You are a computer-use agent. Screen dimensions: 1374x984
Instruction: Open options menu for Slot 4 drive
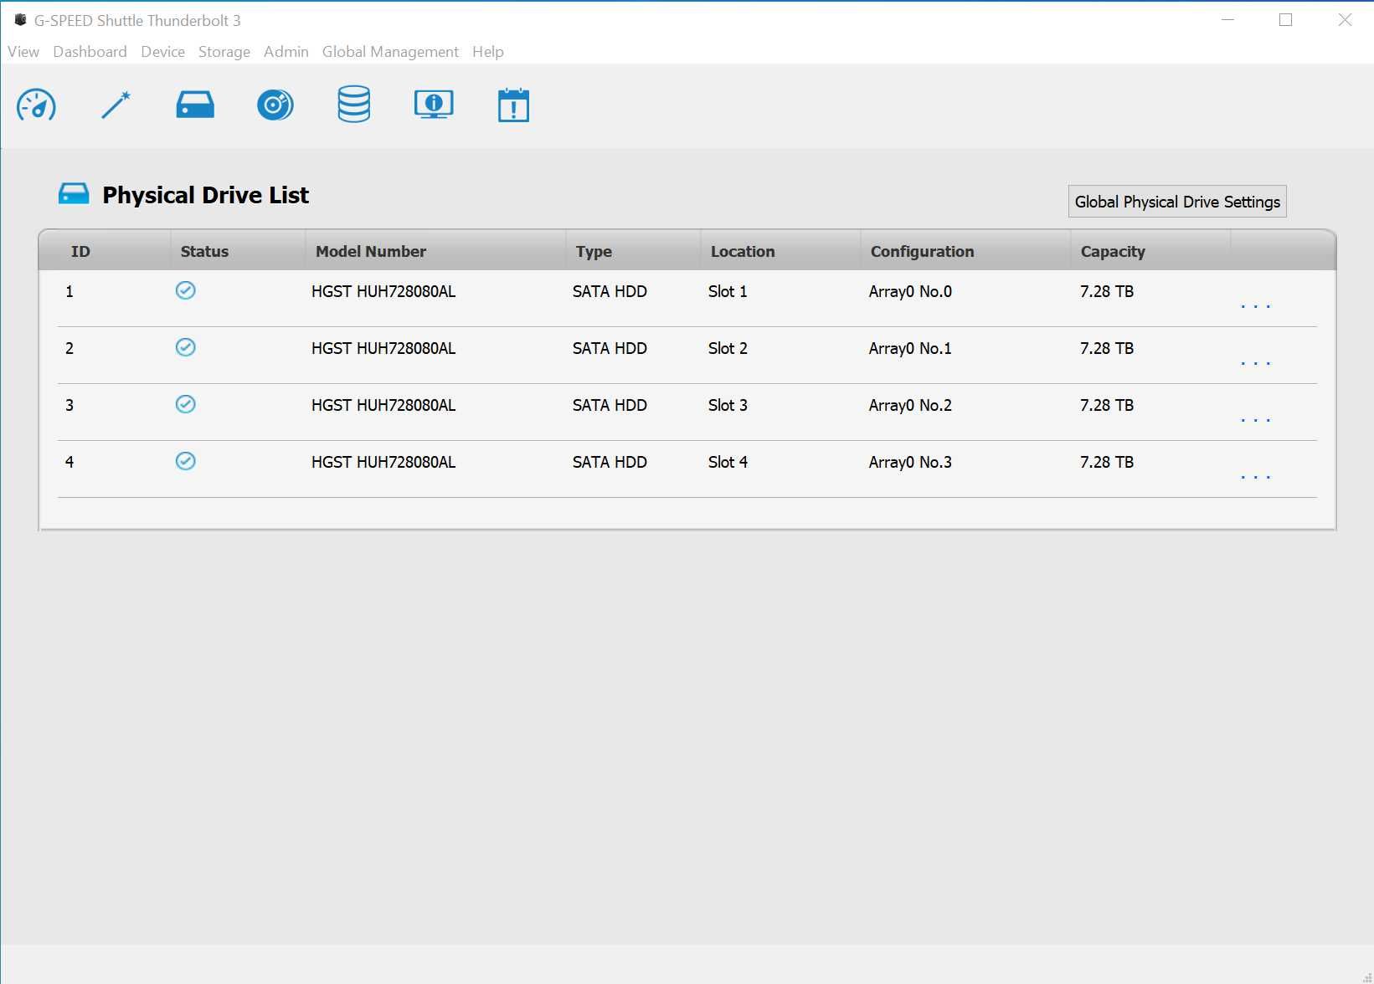(1256, 477)
